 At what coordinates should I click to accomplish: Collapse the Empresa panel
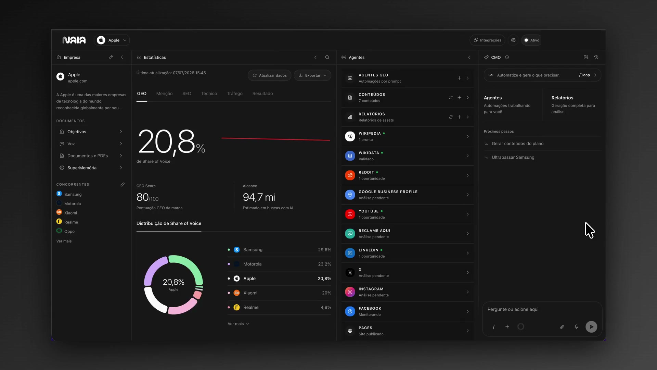click(x=122, y=57)
